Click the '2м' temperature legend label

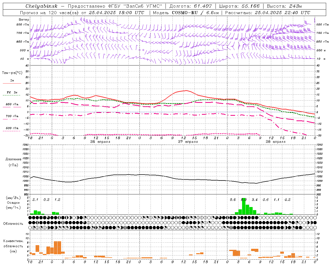tap(12, 81)
